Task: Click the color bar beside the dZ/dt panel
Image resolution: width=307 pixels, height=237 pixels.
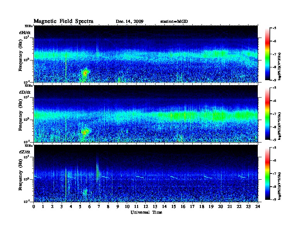Action: click(267, 173)
